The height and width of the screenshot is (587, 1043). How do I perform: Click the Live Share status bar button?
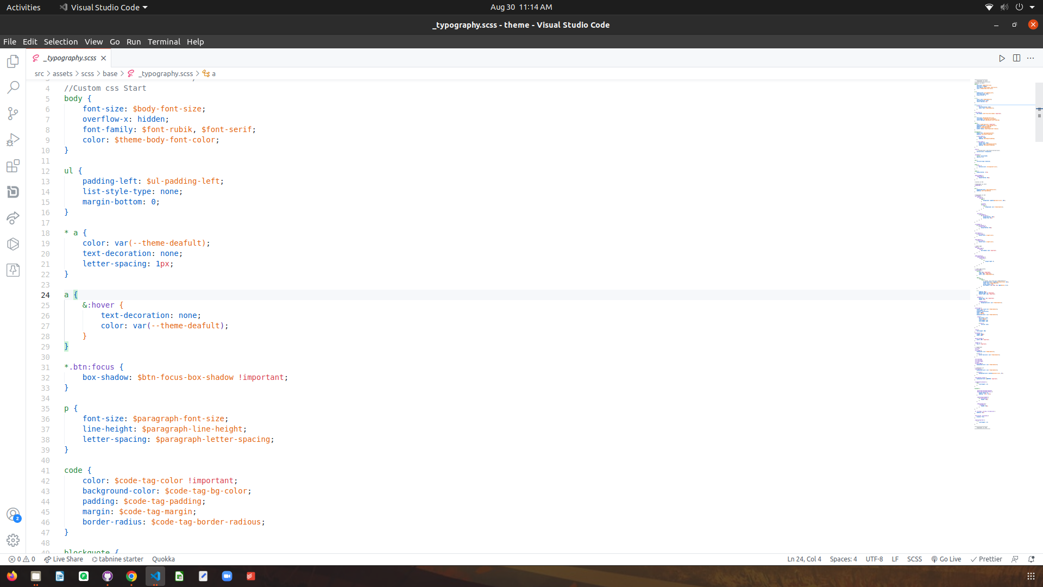tap(64, 559)
